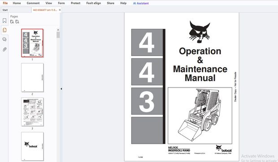Open the Form ribbon tab

pyautogui.click(x=61, y=3)
